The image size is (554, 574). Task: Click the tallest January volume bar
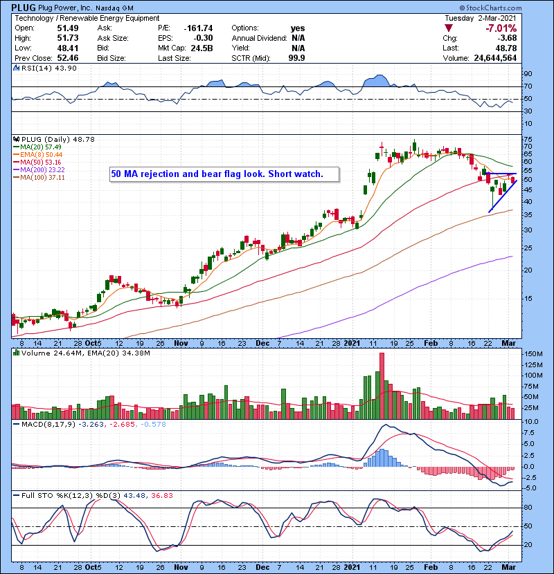pos(382,386)
